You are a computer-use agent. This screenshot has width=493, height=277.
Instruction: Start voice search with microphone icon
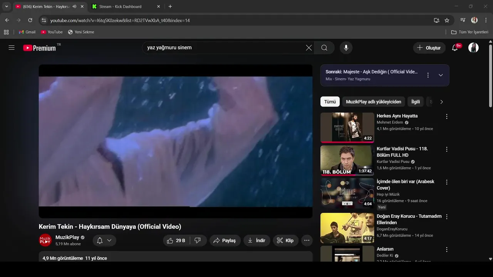346,48
